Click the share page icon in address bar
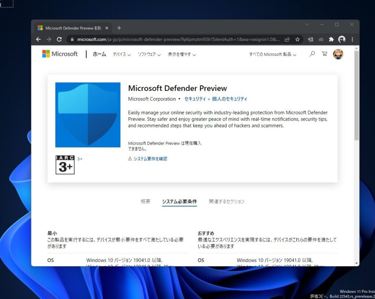375x299 pixels. (287, 39)
